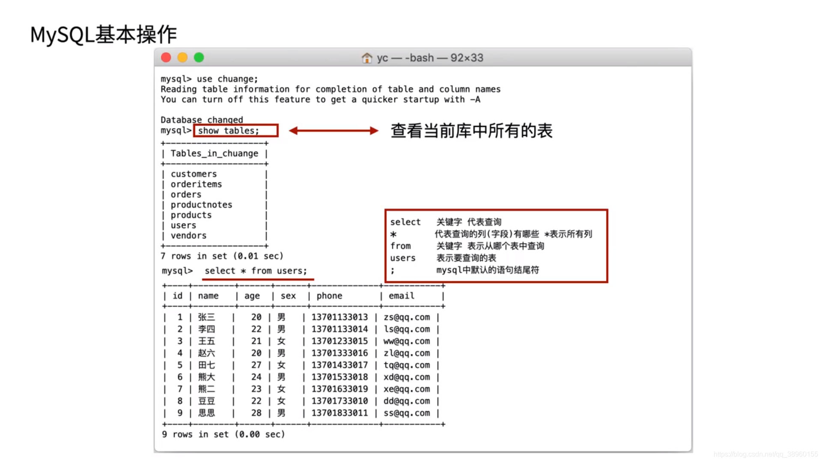Viewport: 822px width, 462px height.
Task: Click the email 'zl@qq.com'
Action: click(407, 353)
